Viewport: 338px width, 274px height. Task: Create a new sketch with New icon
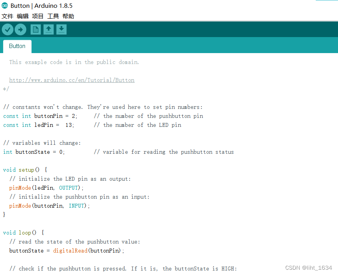point(36,29)
